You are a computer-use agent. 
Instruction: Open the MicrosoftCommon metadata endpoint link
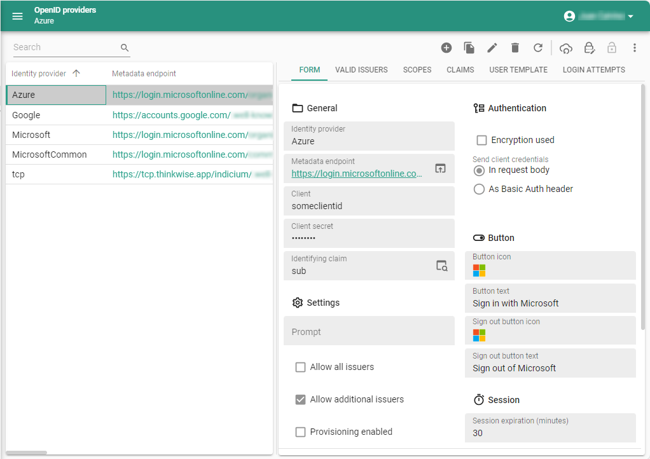pyautogui.click(x=191, y=154)
